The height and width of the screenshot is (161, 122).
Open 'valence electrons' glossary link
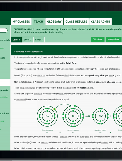click(69, 69)
